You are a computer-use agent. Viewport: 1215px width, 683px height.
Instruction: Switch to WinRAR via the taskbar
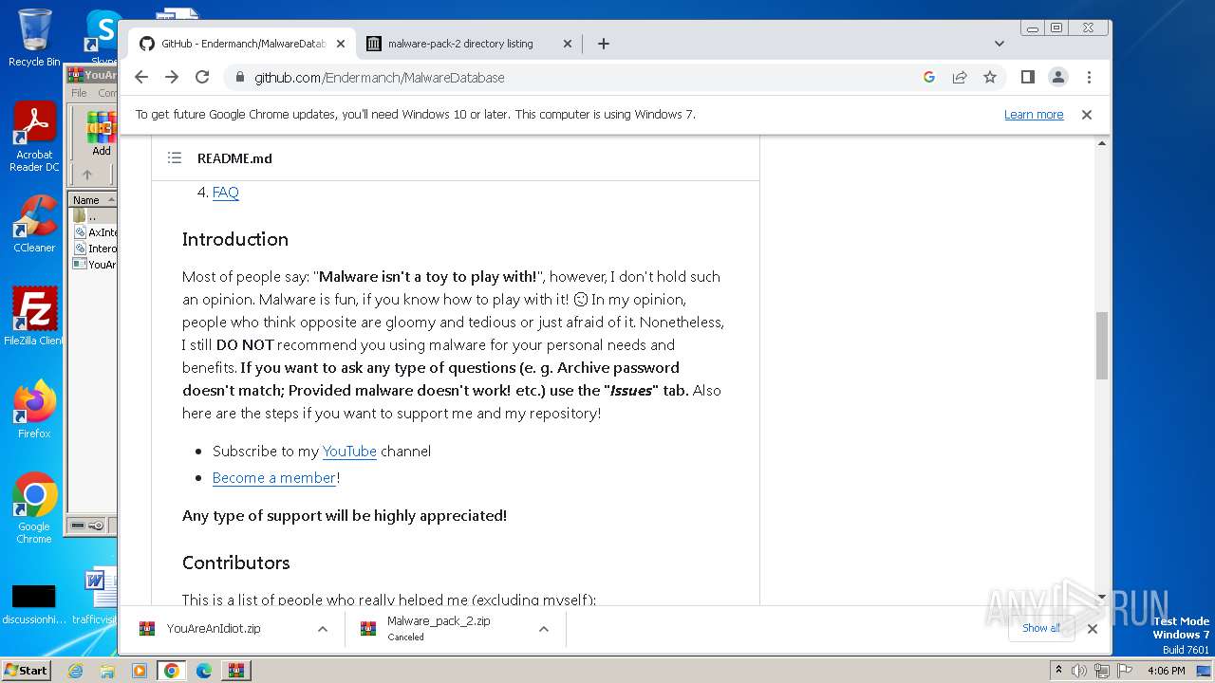point(236,671)
